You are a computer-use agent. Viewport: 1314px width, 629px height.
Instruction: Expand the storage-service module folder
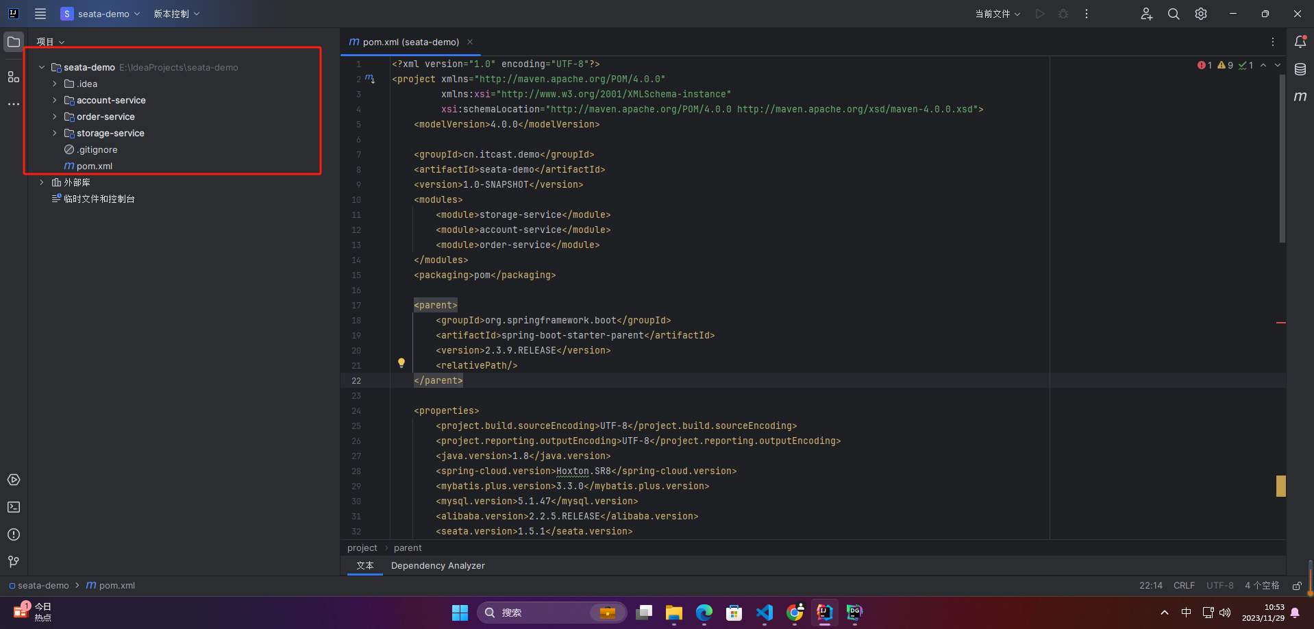55,133
